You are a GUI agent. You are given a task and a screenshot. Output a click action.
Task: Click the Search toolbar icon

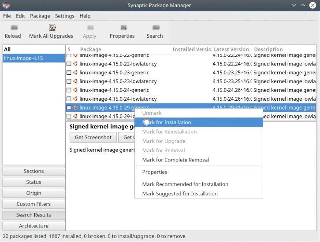pyautogui.click(x=156, y=27)
